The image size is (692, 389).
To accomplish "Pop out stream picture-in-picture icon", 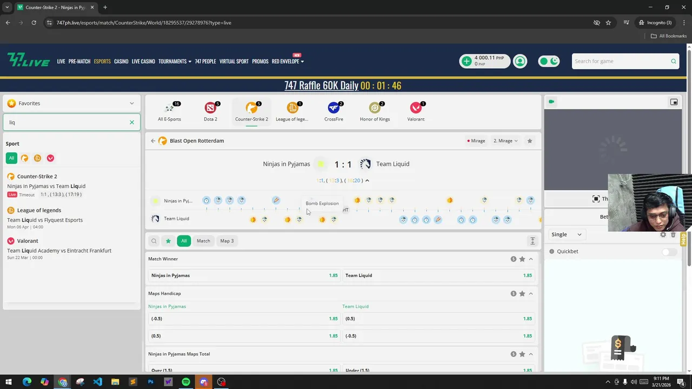I will [674, 102].
